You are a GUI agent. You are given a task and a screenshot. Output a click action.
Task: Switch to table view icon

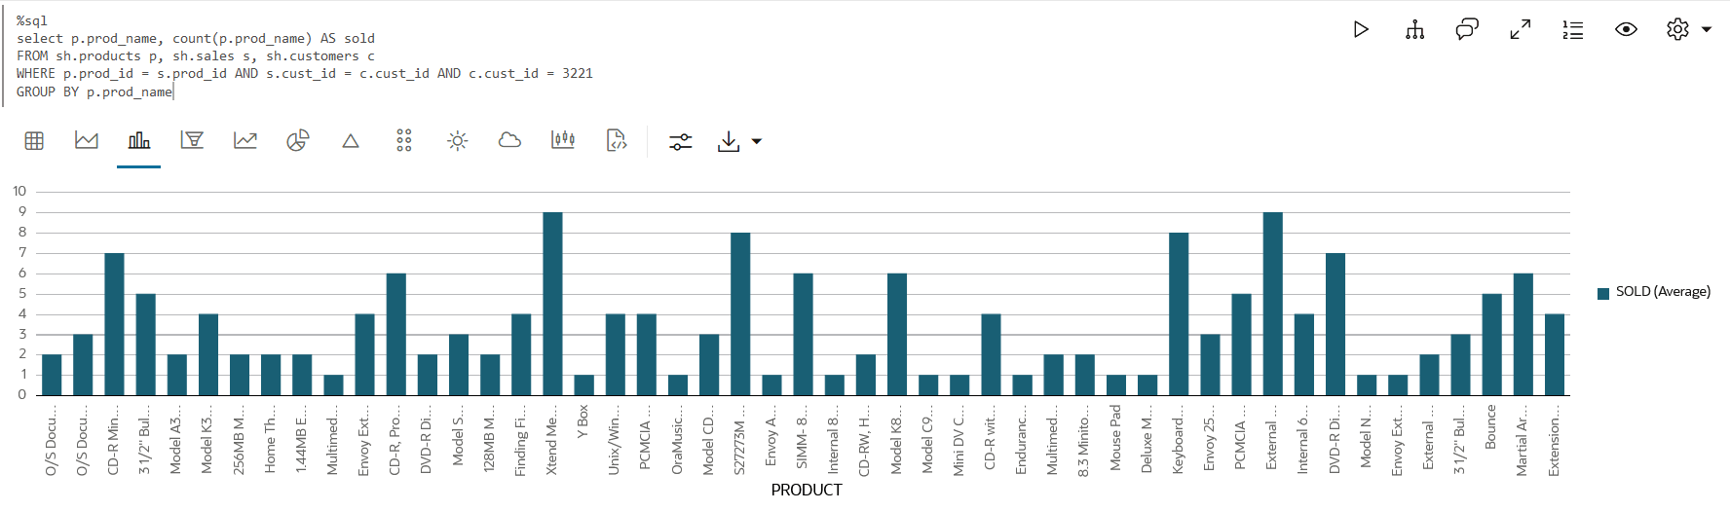click(34, 141)
